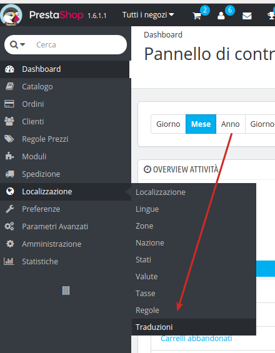Click the Carrelli abbandonati link
The height and width of the screenshot is (353, 275).
196,339
